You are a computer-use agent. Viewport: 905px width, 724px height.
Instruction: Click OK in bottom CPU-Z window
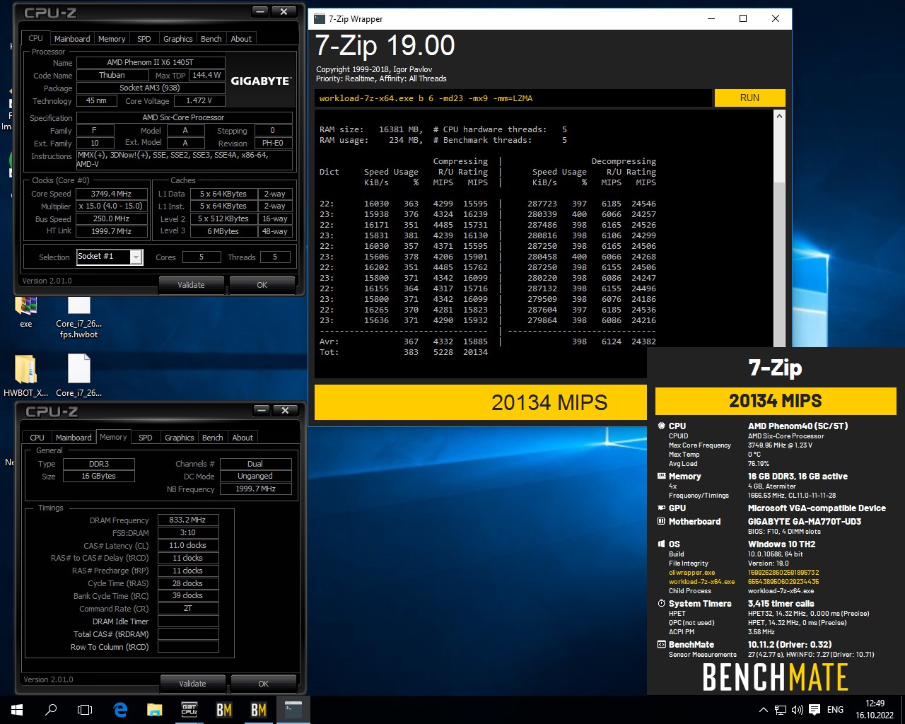click(264, 684)
